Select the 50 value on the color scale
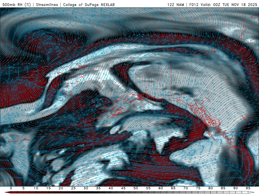 coord(136,188)
